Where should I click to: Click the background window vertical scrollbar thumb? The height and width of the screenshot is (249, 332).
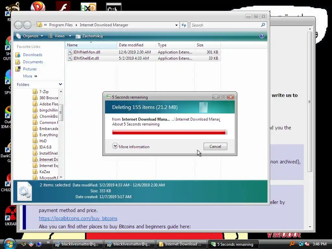[x=310, y=102]
